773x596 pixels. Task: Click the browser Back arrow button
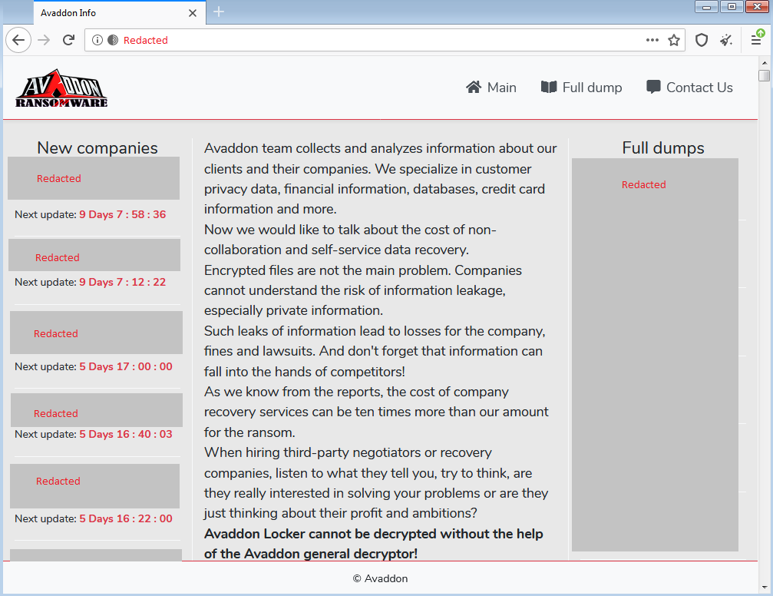[x=18, y=40]
